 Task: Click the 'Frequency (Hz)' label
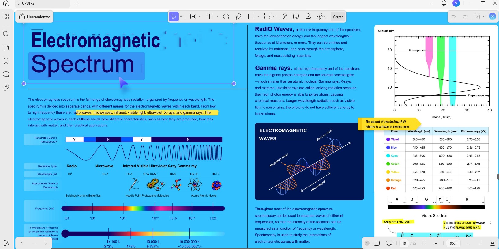[44, 209]
